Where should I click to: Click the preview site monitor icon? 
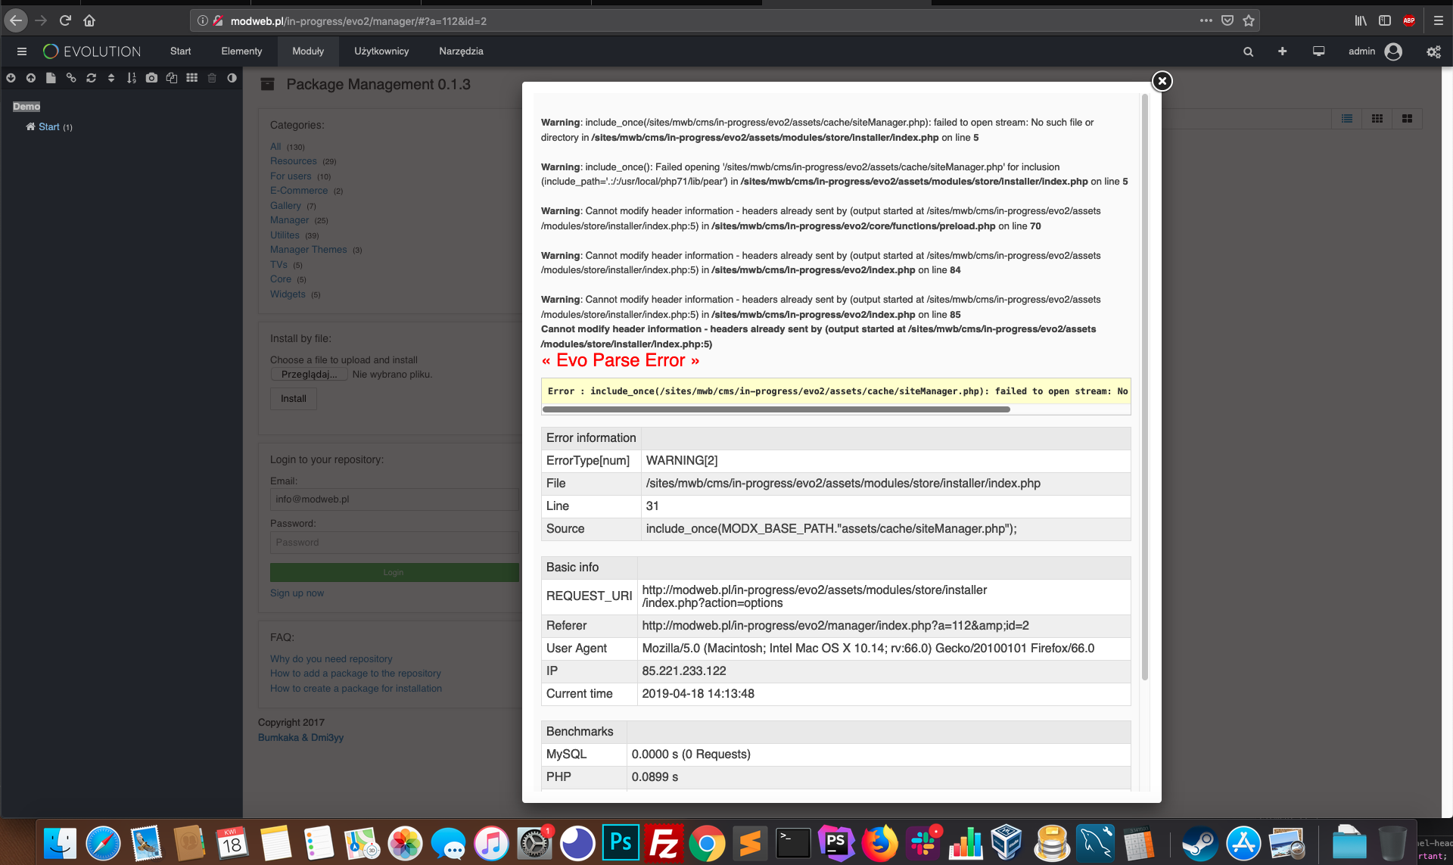pos(1318,51)
